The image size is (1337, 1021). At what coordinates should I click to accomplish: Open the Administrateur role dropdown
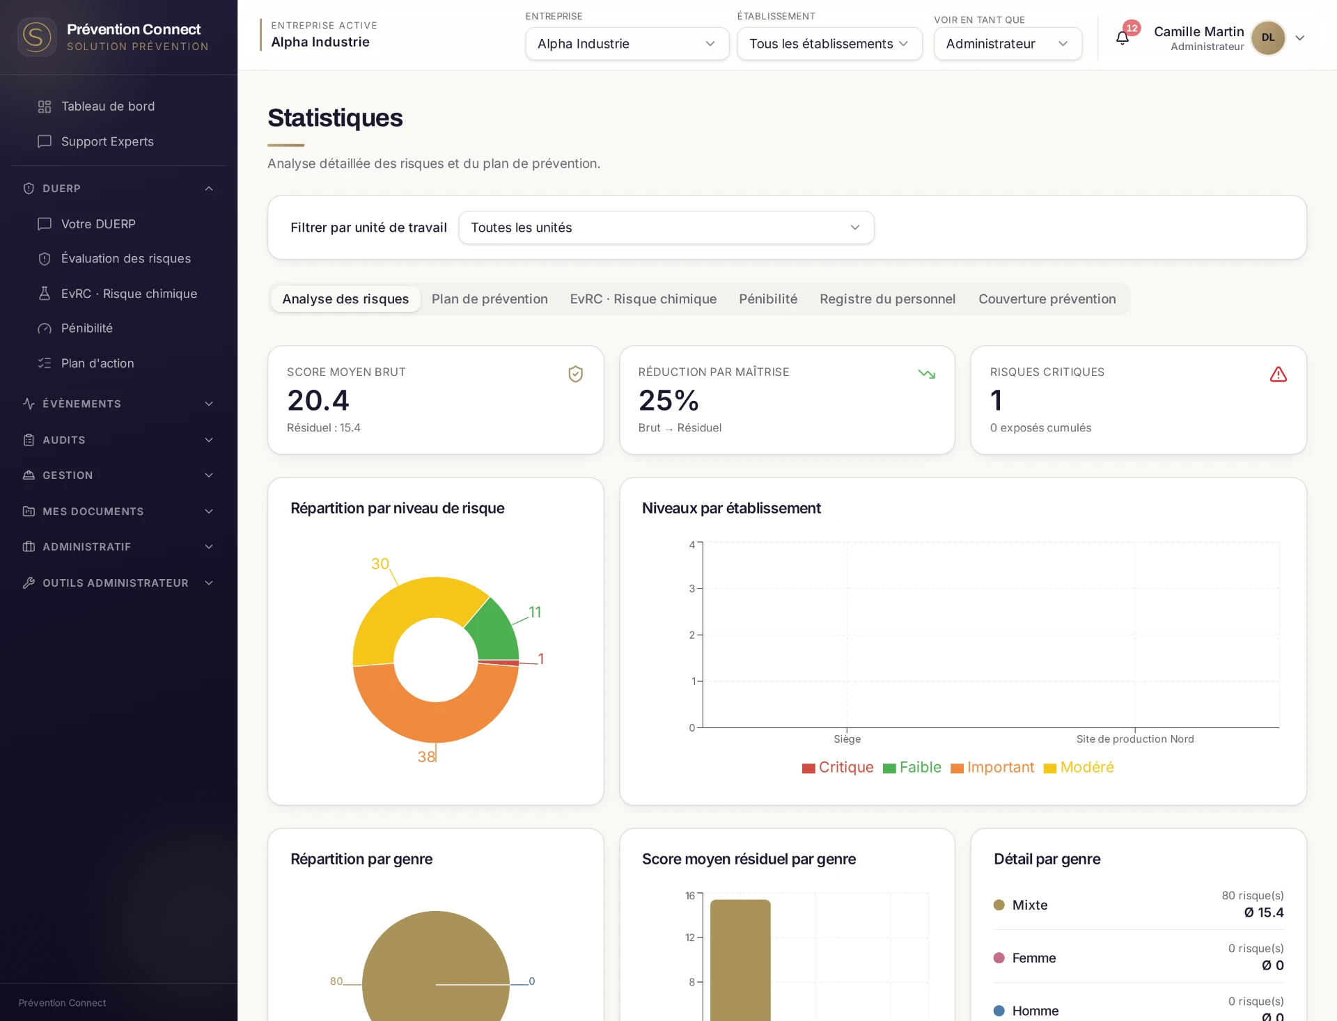click(1008, 44)
